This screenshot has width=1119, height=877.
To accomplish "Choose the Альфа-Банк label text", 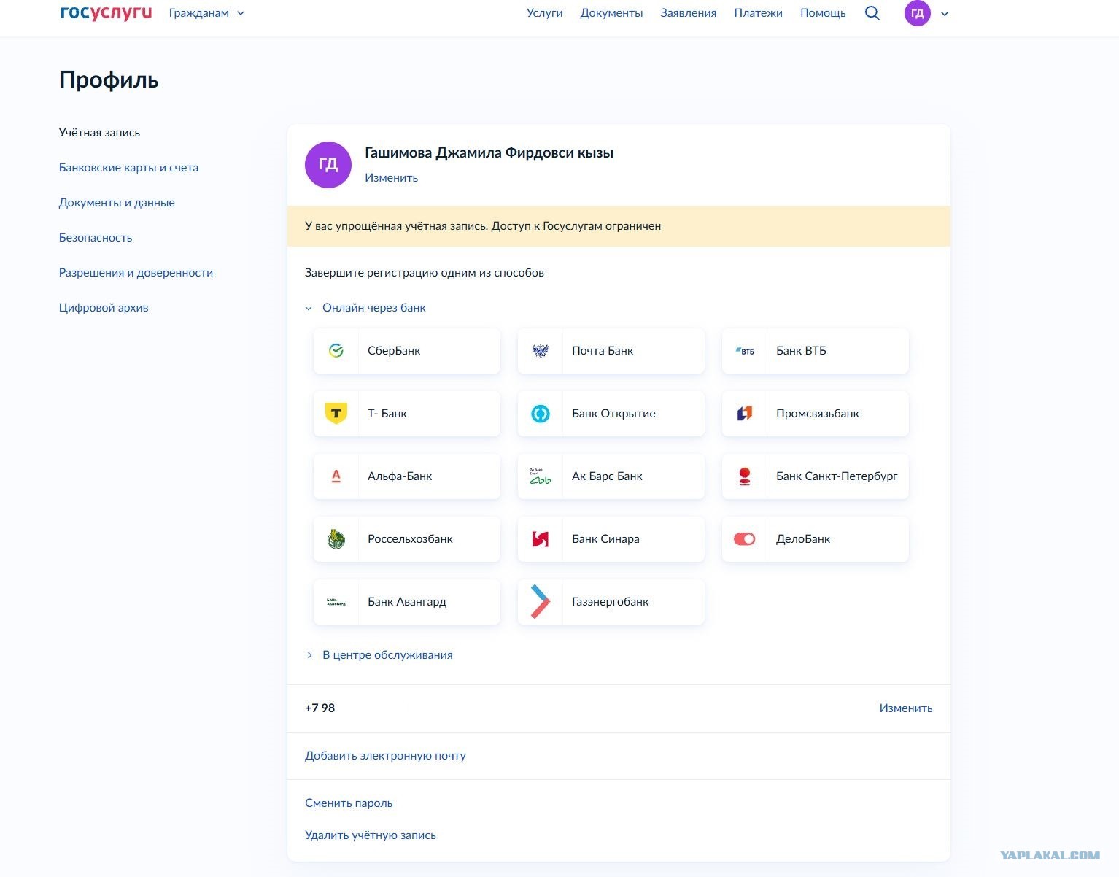I will pyautogui.click(x=400, y=476).
